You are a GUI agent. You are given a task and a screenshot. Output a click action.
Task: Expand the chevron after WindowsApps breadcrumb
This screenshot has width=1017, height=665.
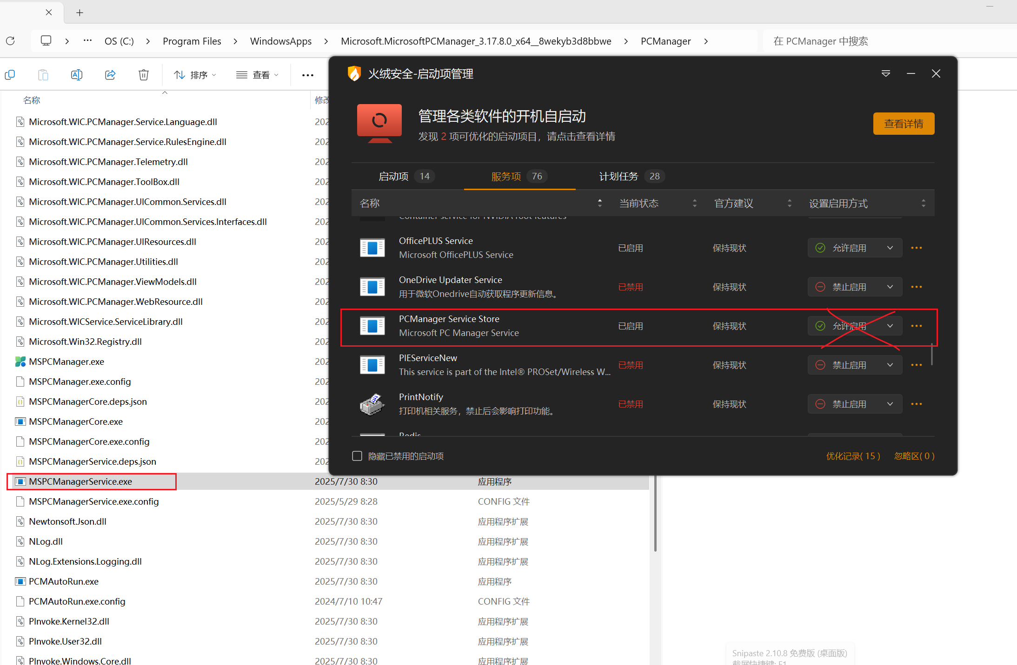pyautogui.click(x=326, y=41)
